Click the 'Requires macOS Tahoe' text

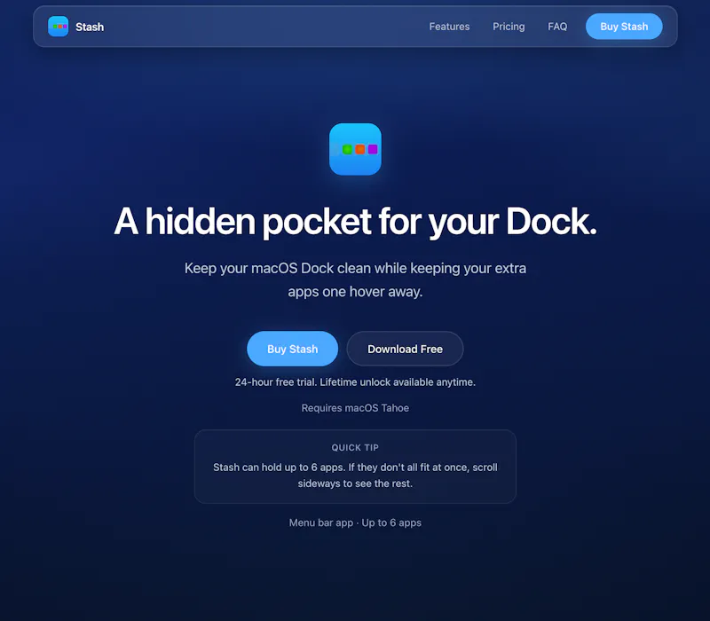[355, 408]
